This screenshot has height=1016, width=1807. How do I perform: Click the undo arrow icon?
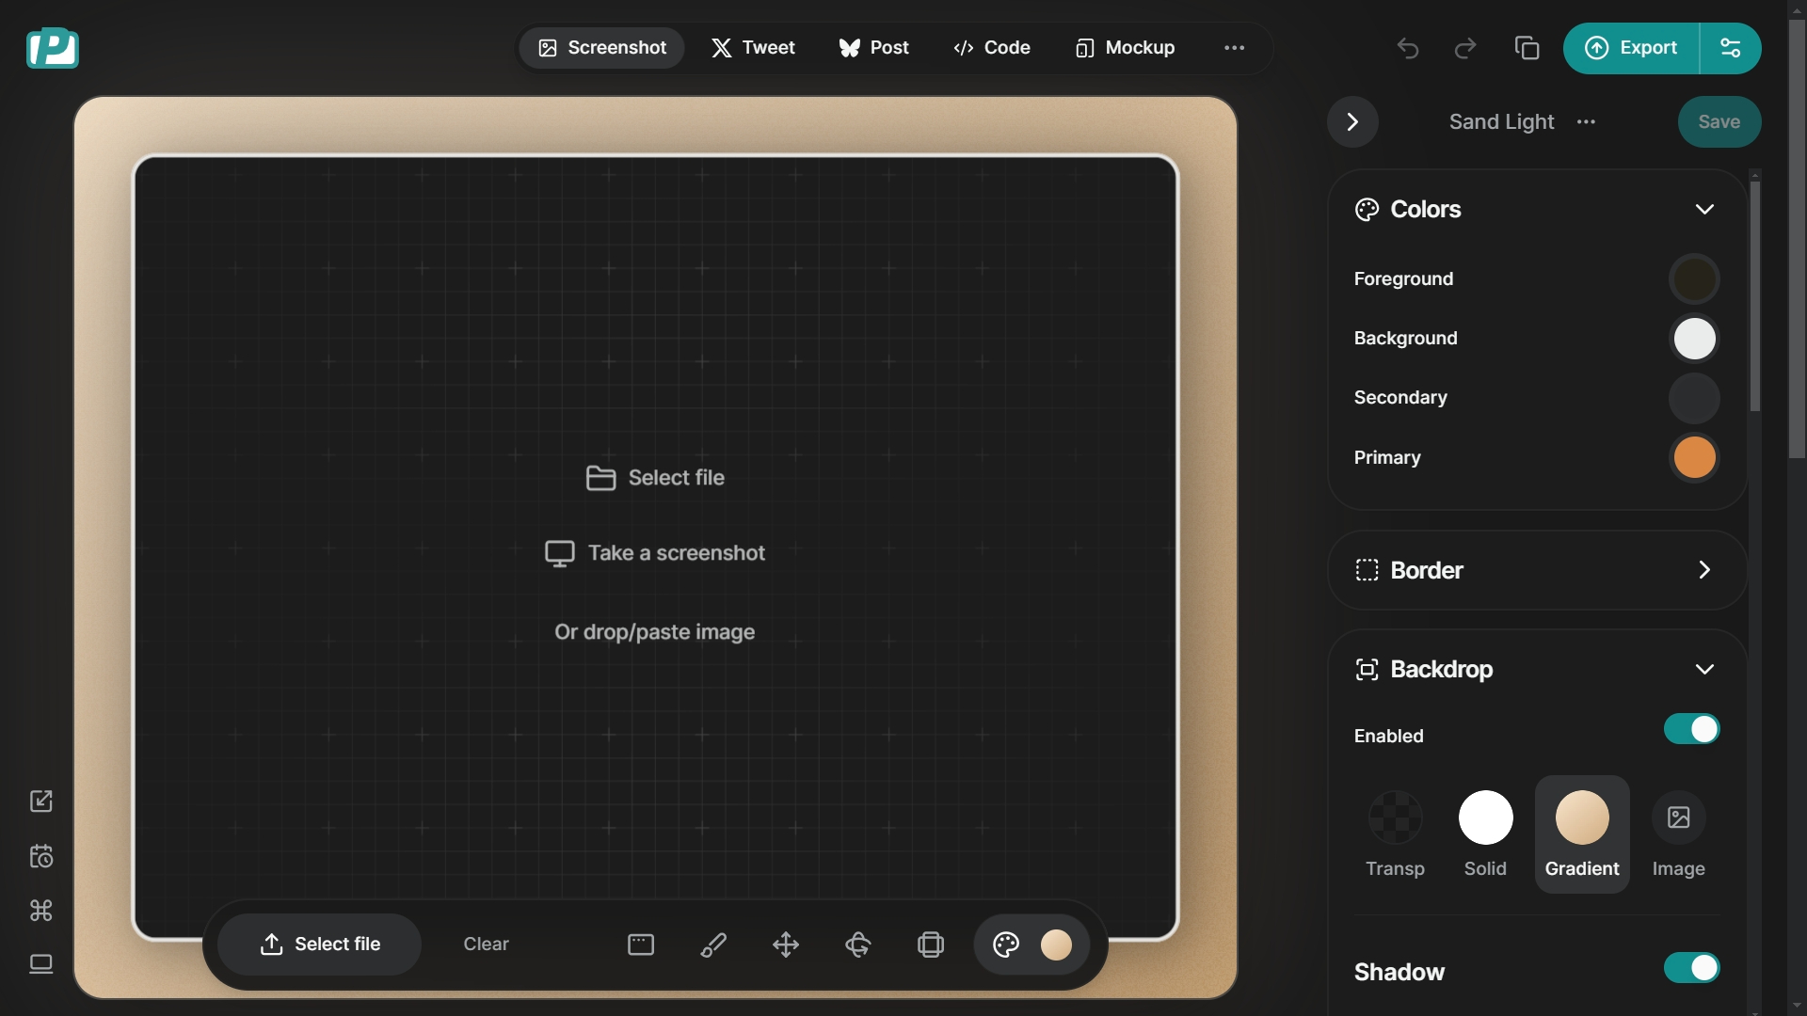1408,48
